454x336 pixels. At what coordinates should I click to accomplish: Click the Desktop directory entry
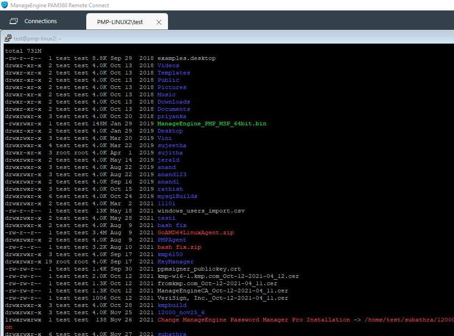(x=170, y=131)
